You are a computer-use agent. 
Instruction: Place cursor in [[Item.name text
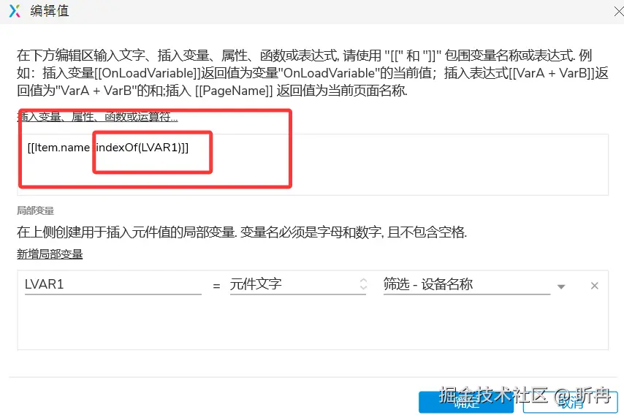point(58,148)
